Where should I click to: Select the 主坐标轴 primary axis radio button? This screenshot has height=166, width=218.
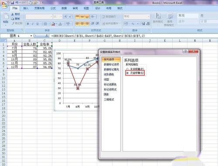[127, 69]
